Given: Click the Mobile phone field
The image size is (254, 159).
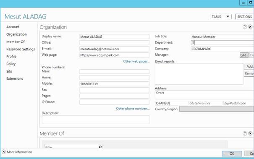Looking at the screenshot, I should pos(114,84).
